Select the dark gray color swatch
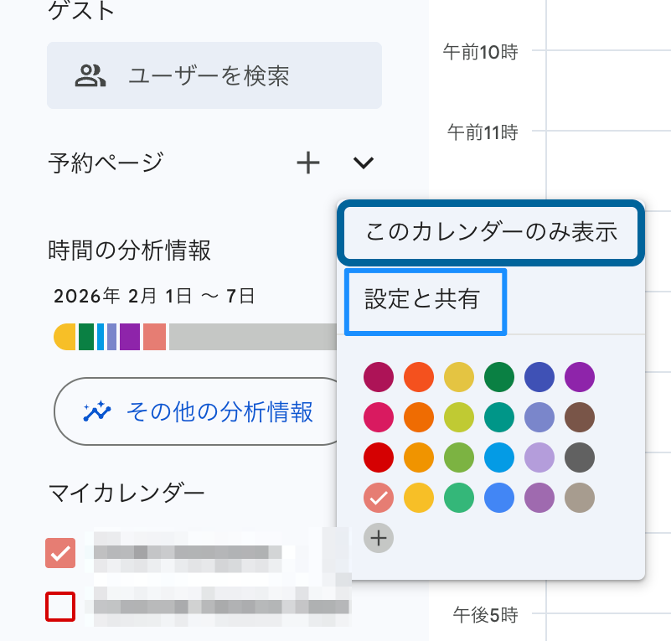The width and height of the screenshot is (671, 641). pos(580,457)
